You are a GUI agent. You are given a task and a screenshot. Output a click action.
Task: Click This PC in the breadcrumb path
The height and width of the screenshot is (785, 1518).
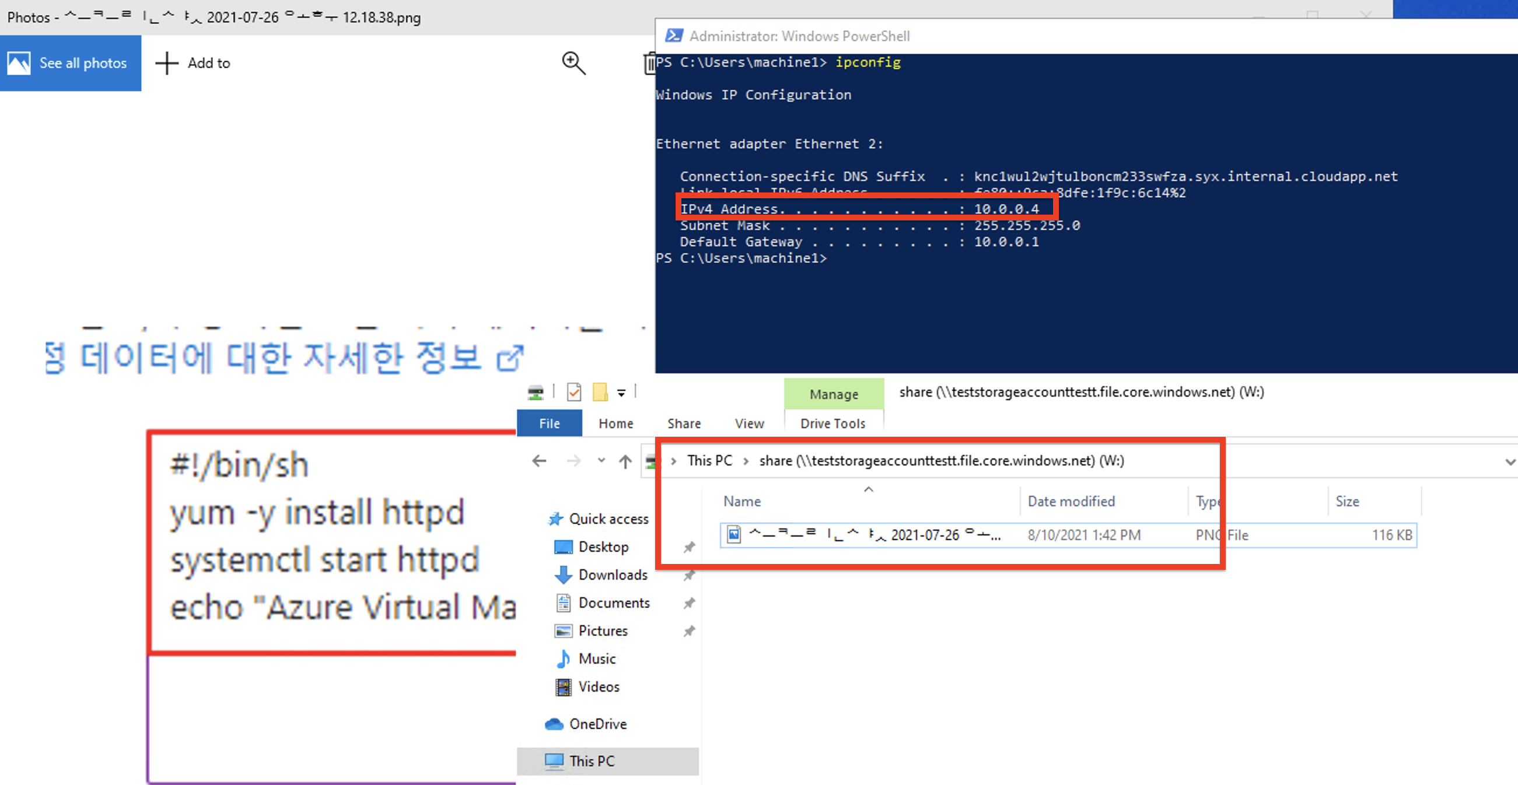tap(709, 461)
